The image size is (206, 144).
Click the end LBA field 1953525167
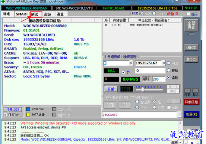click(148, 63)
